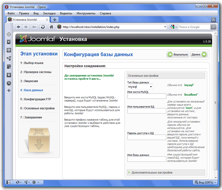Open the 'Закладки' menu
Screen dimensions: 222x190
(49, 13)
